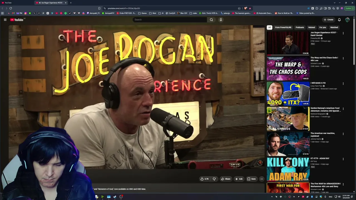356x200 pixels.
Task: Open options for Joe Rogan Experience #2537 video
Action: 343,33
